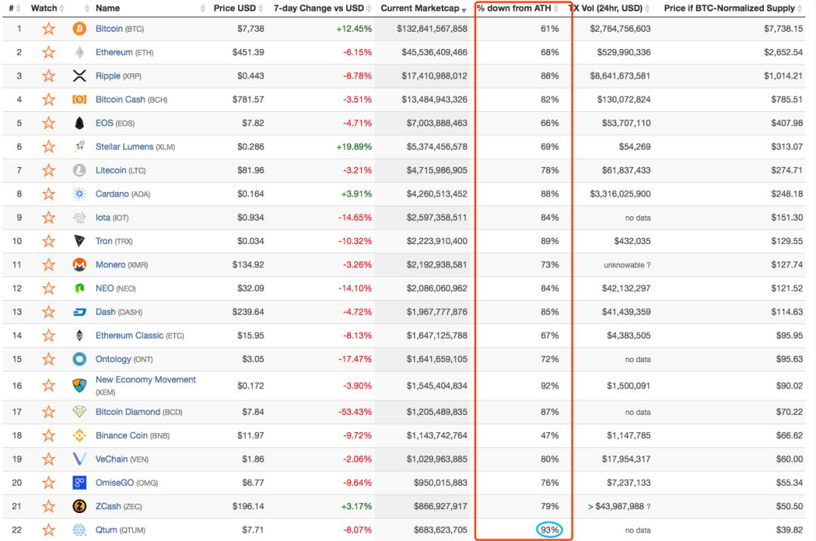The width and height of the screenshot is (816, 541).
Task: Toggle the watch star for Bitcoin
Action: [x=48, y=29]
